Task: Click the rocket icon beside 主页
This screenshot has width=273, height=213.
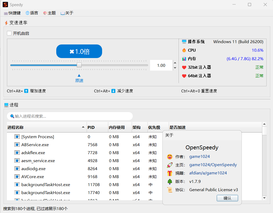Action: (x=170, y=165)
